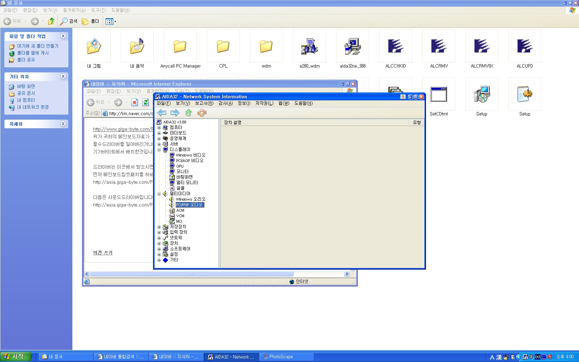Open the AIDA32 감사(A) menu
Viewport: 579px width, 362px height.
pyautogui.click(x=225, y=103)
